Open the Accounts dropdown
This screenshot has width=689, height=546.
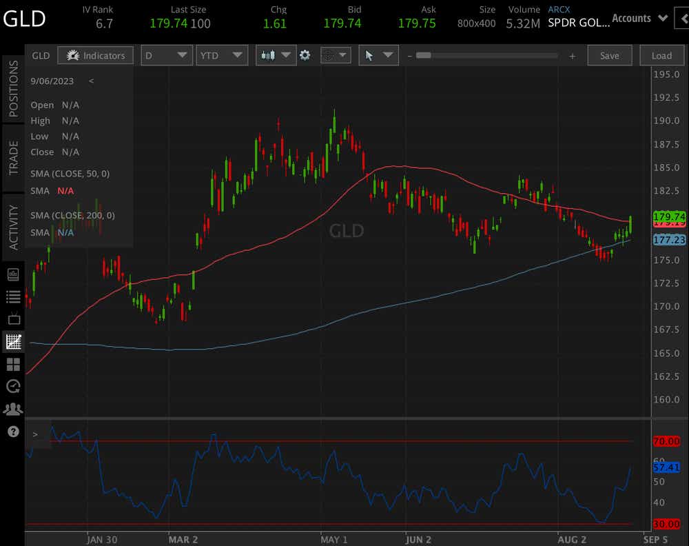(640, 19)
